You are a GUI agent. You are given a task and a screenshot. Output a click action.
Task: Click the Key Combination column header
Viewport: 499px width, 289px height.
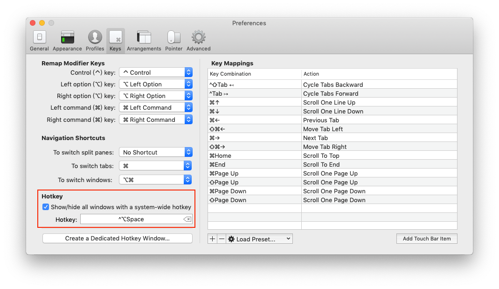(x=254, y=74)
